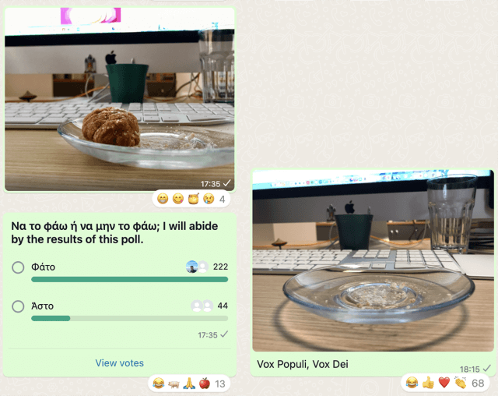Screen dimensions: 498x396
Task: Click the thumbs up reaction on Vox Populi
Action: coord(428,383)
